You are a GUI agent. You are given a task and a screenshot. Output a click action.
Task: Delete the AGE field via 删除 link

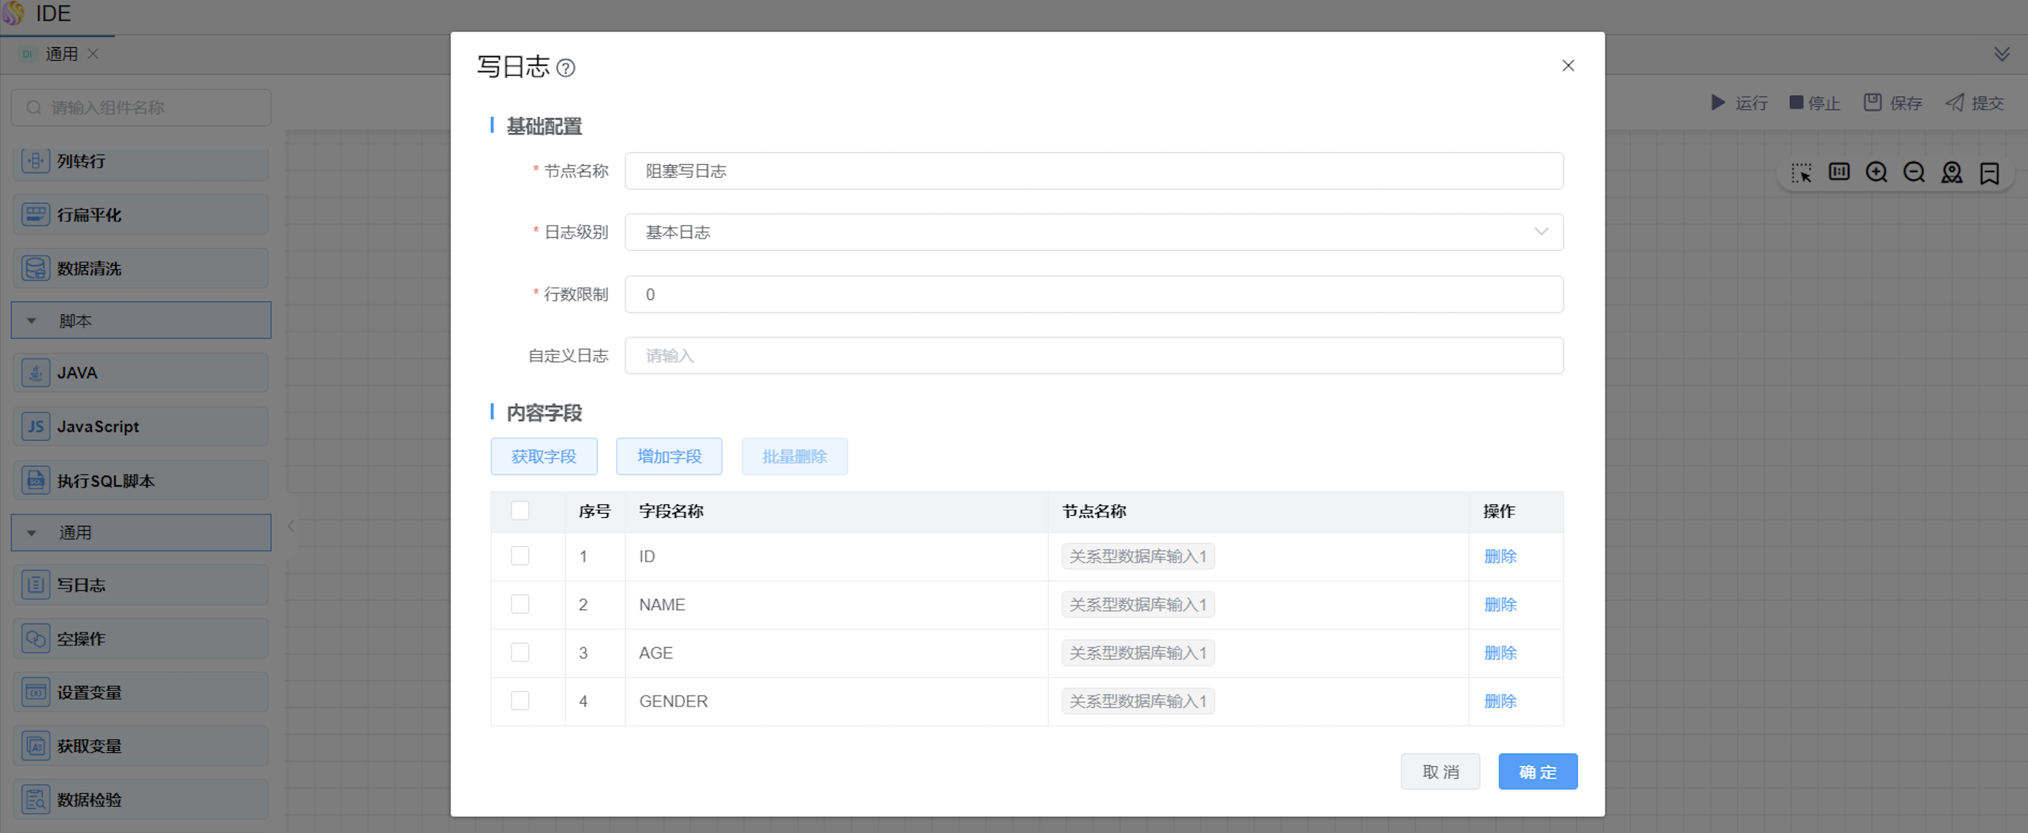1500,653
